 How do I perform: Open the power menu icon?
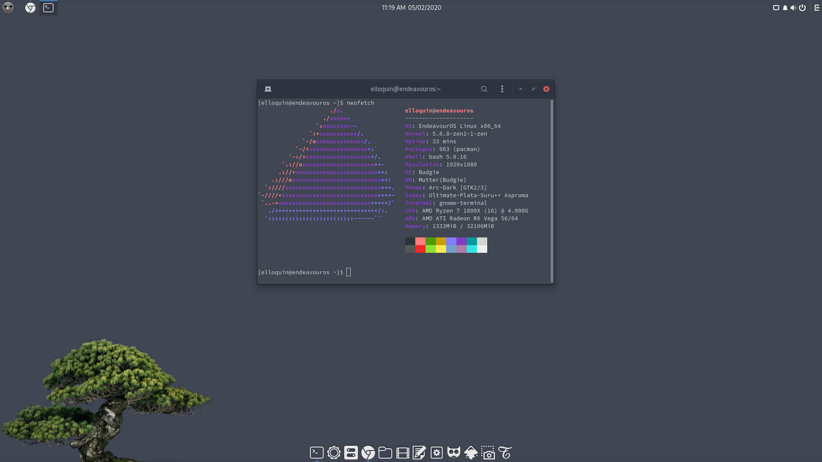point(802,8)
